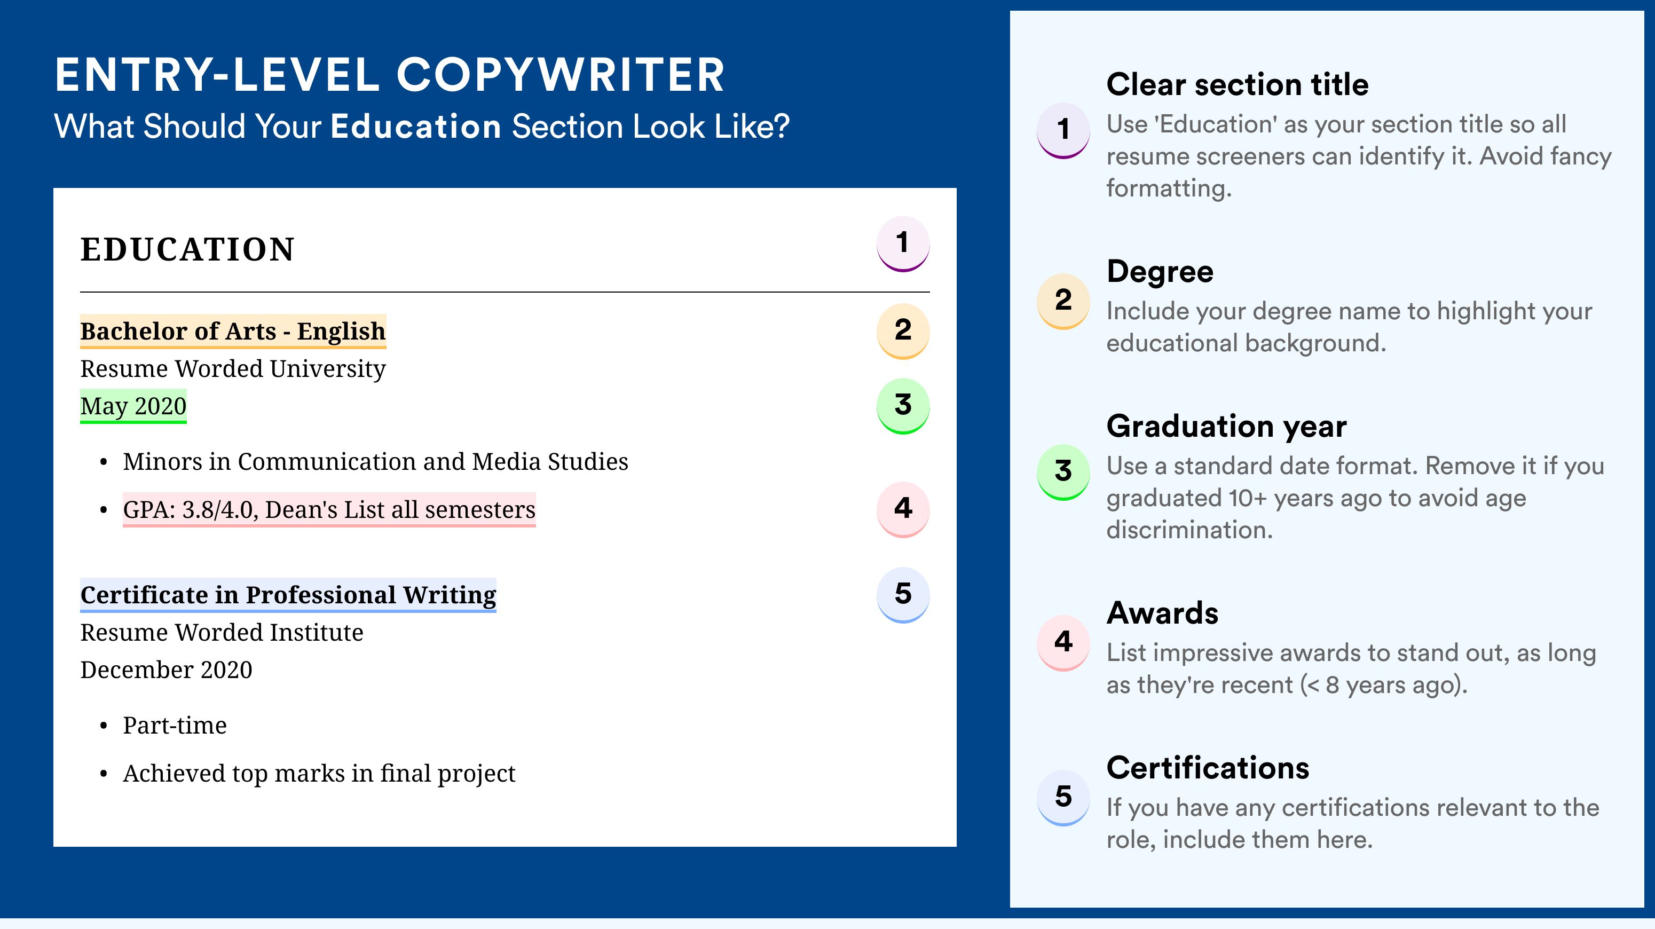
Task: Click the ENTRY-LEVEL COPYWRITER title
Action: coord(390,75)
